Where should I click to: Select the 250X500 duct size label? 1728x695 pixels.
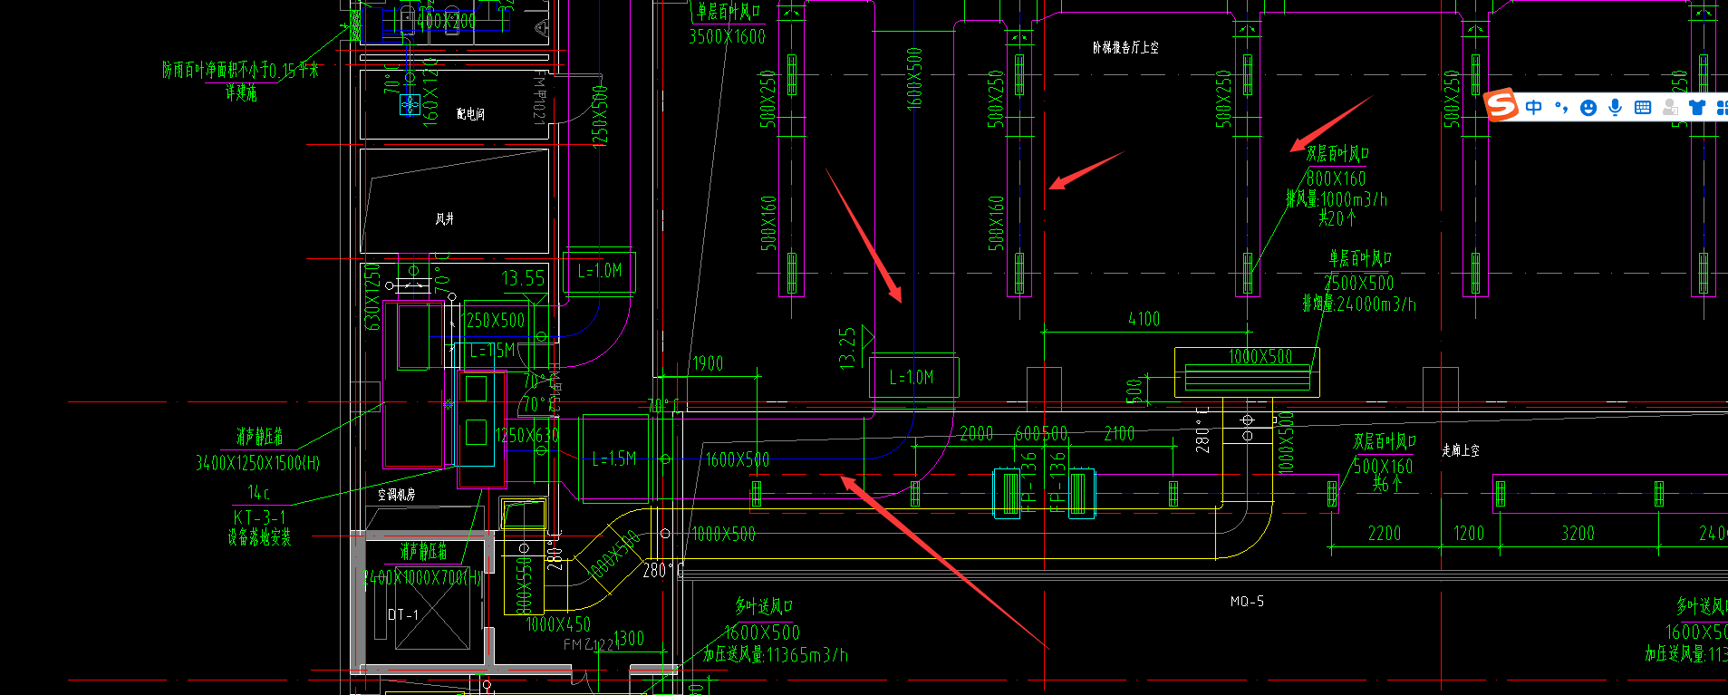tap(495, 321)
